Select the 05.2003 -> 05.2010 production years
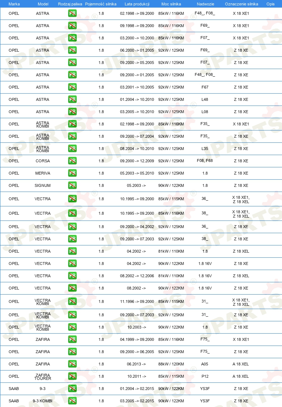The width and height of the screenshot is (282, 407). coord(137,173)
